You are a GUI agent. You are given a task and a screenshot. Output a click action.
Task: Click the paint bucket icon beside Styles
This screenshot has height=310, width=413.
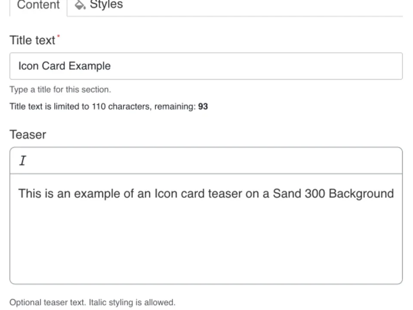tap(80, 5)
